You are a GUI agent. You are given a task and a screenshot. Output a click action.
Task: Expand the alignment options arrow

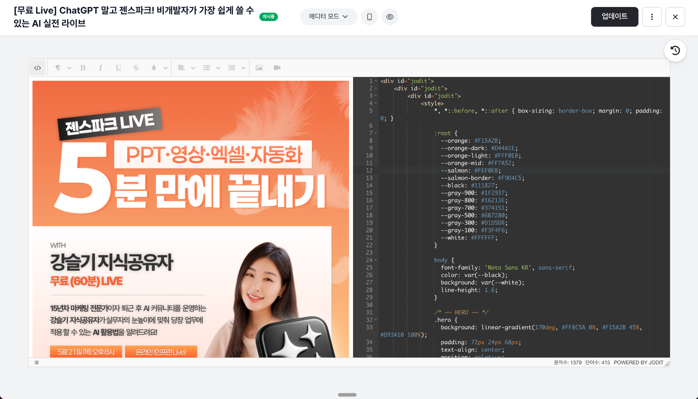(193, 68)
